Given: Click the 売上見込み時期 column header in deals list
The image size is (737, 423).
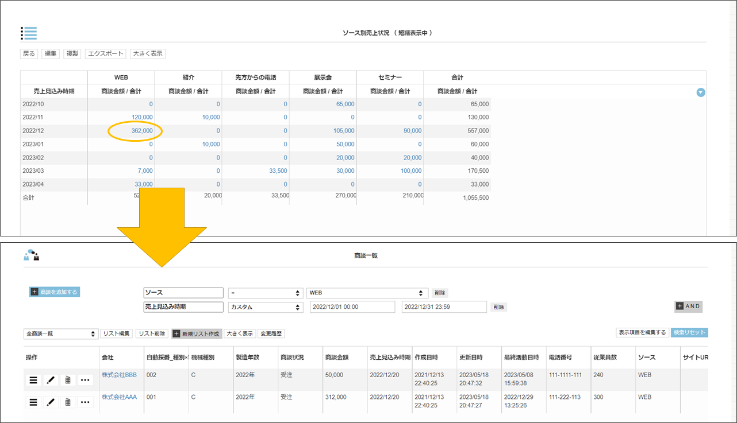Looking at the screenshot, I should click(390, 358).
